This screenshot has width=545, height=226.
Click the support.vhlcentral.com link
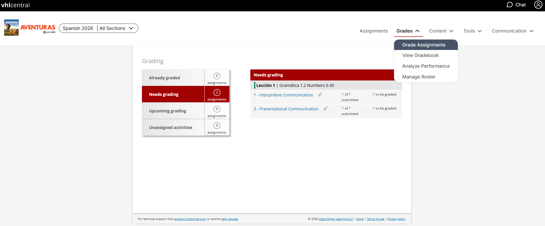[x=190, y=219]
